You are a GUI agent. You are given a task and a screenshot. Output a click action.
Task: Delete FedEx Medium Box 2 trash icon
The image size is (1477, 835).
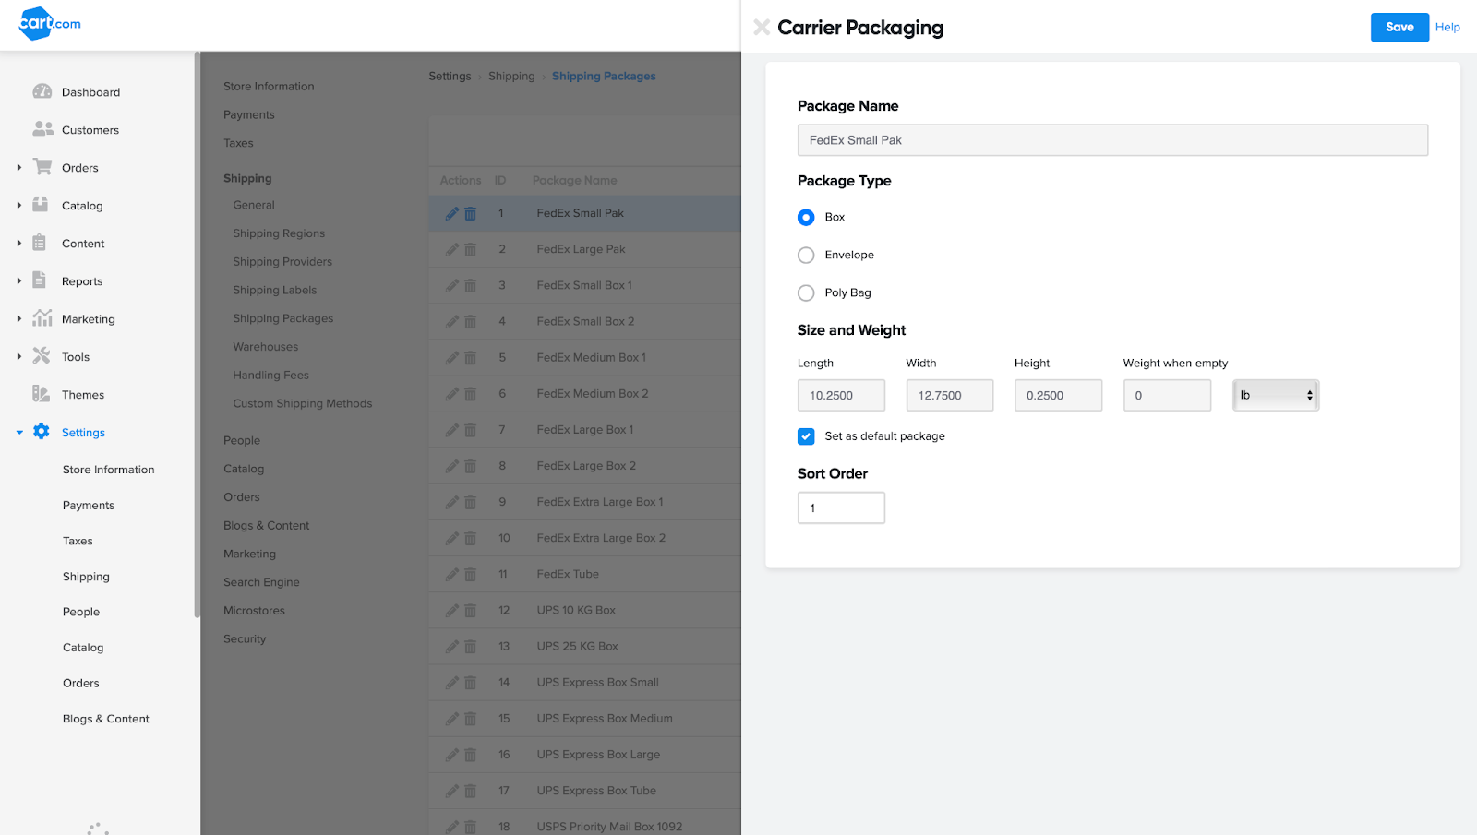coord(470,393)
